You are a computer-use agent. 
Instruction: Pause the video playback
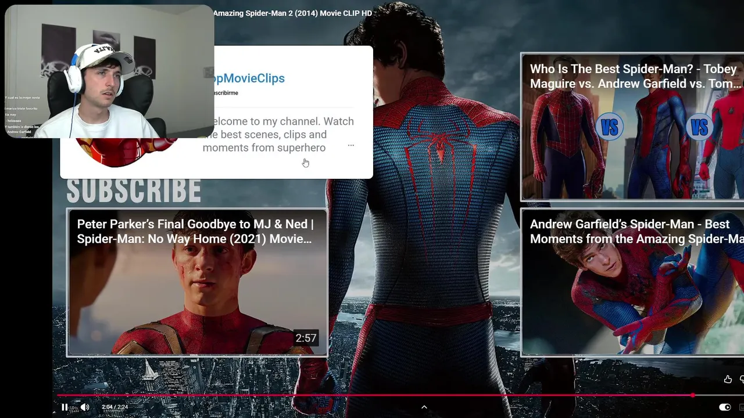[x=65, y=407]
